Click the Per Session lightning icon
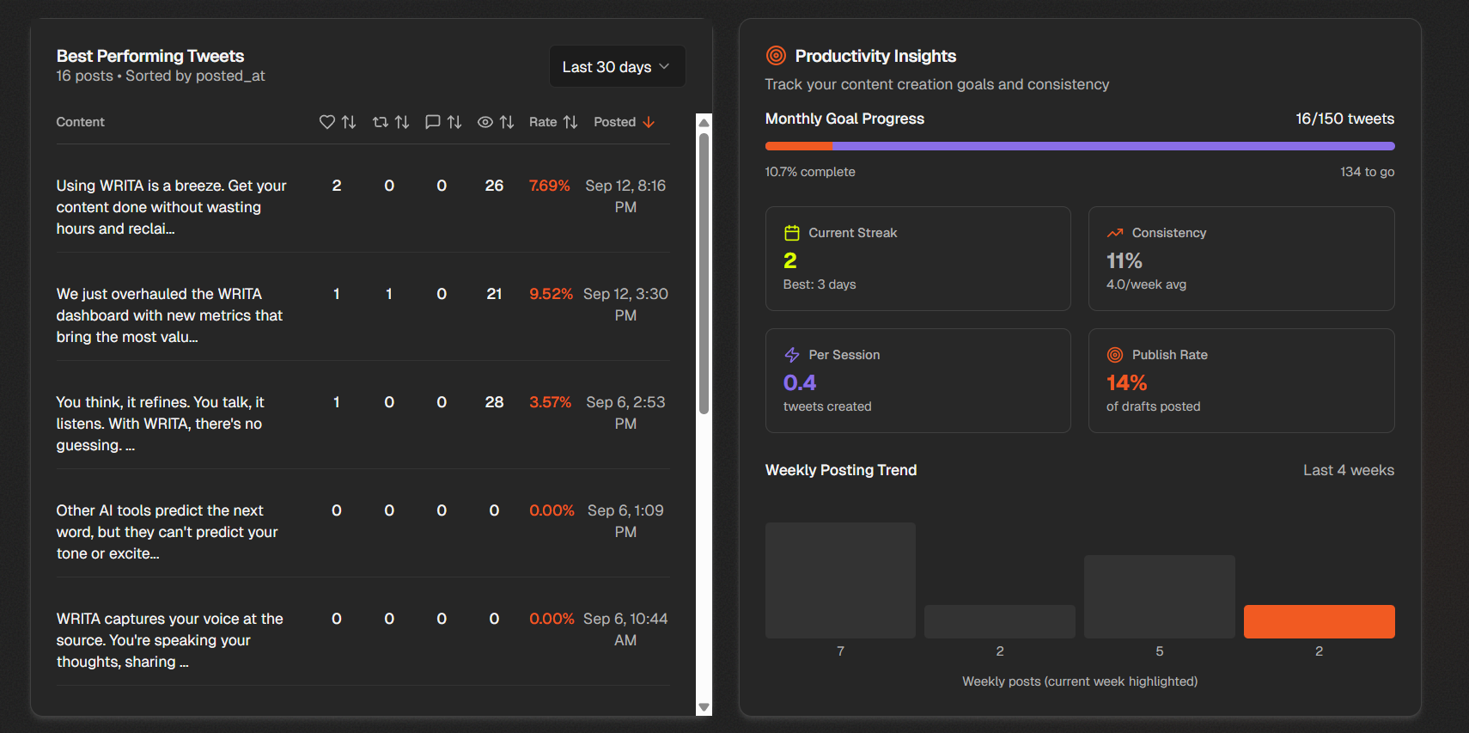This screenshot has height=733, width=1469. tap(792, 355)
